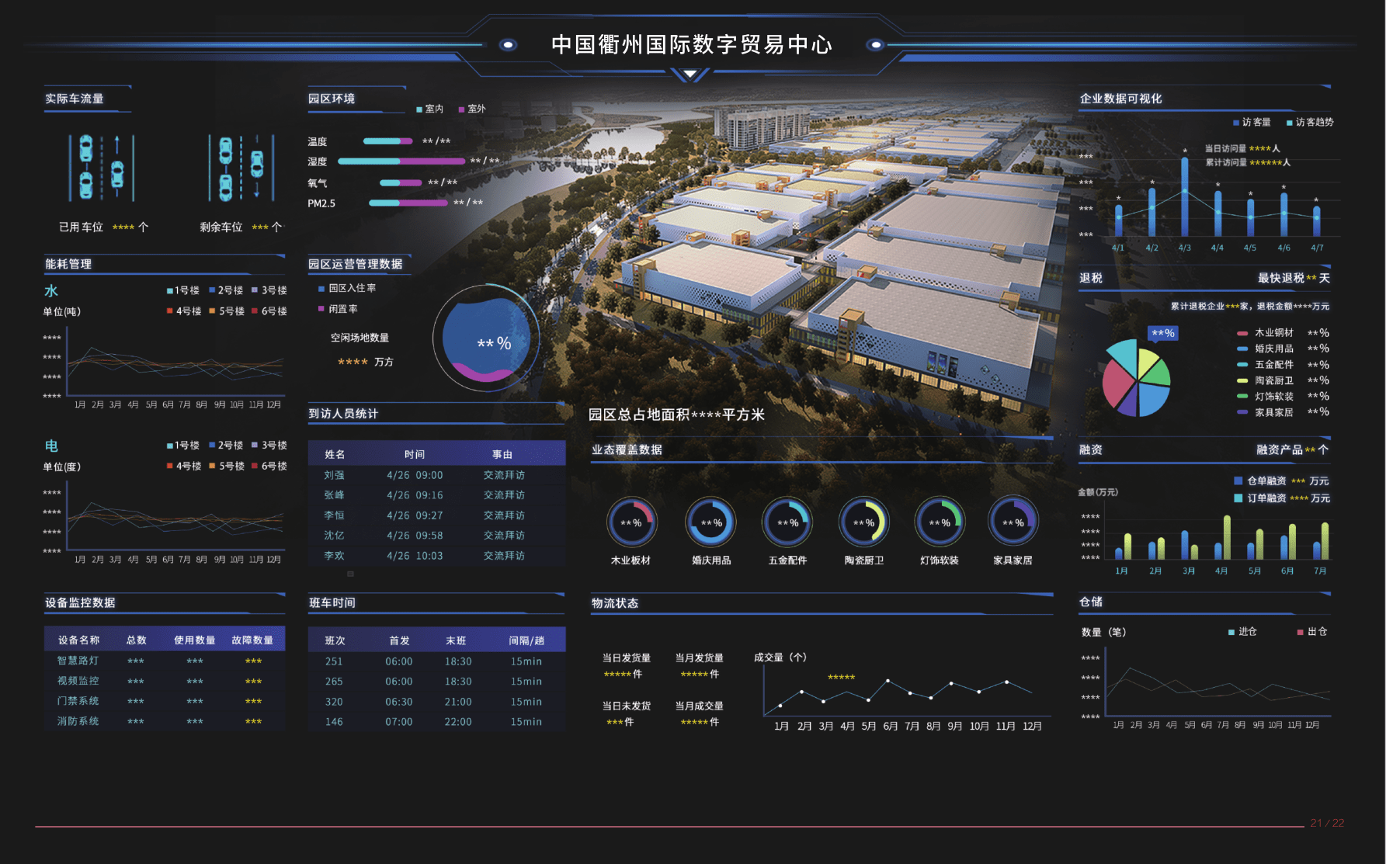
Task: Expand the 智慧路灯 device row
Action: pos(164,661)
